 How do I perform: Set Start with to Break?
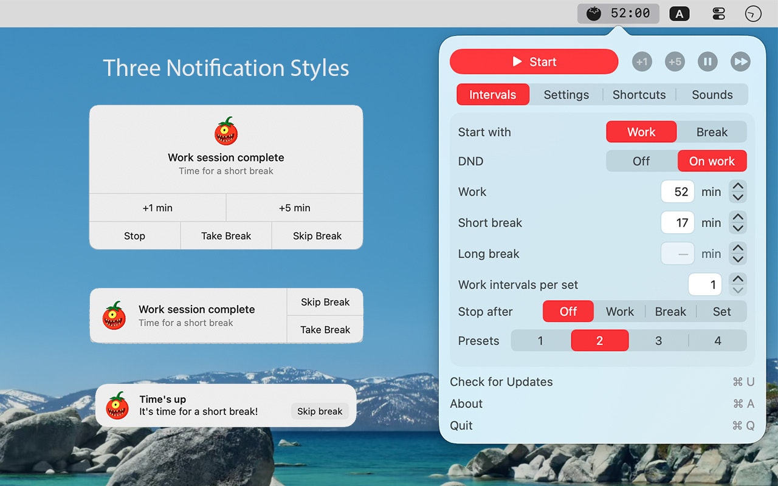[x=711, y=132]
